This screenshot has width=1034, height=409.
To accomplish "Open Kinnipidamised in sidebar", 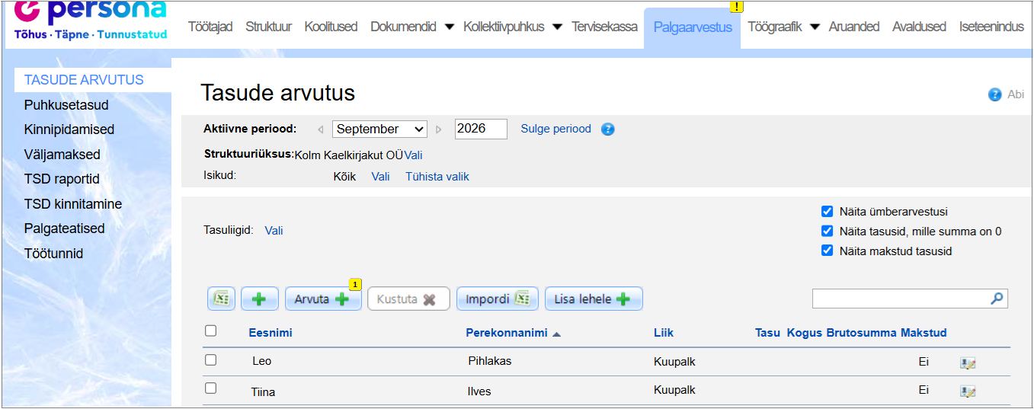I will click(x=69, y=129).
